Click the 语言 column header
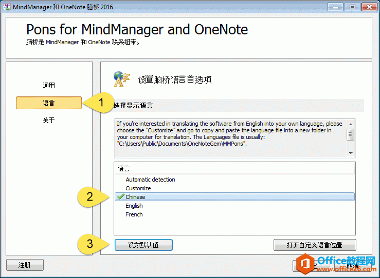Screen dimensions: 380x278 (x=234, y=168)
